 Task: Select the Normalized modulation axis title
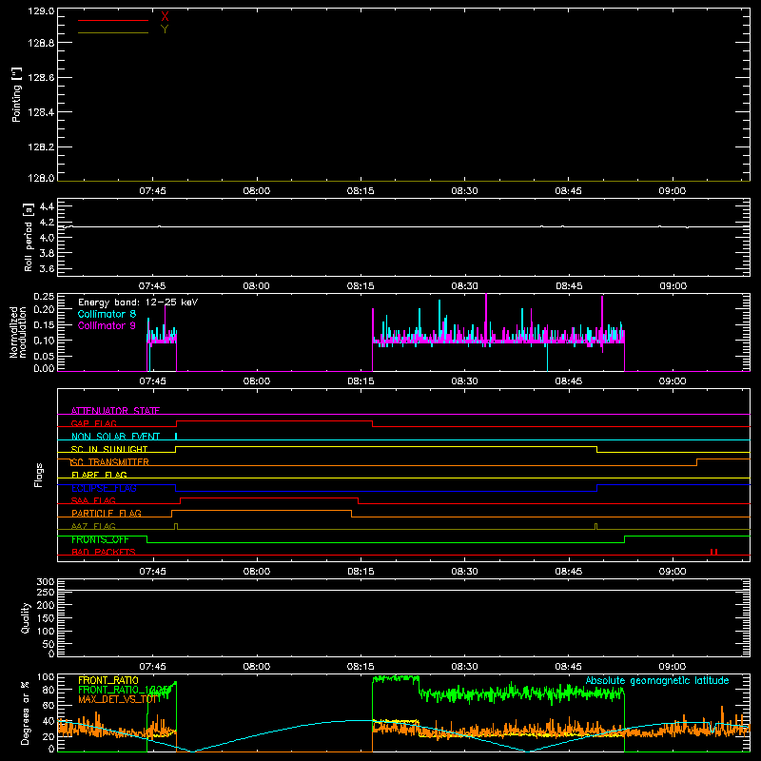tap(18, 332)
